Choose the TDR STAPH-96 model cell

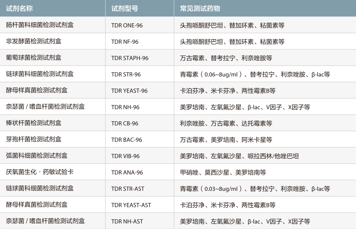tap(130, 58)
